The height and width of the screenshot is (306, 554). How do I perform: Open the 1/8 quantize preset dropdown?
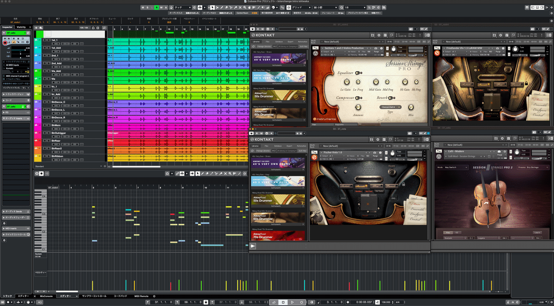(x=355, y=7)
